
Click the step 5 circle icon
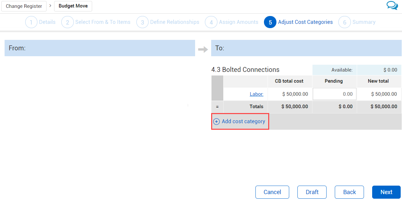click(x=270, y=22)
